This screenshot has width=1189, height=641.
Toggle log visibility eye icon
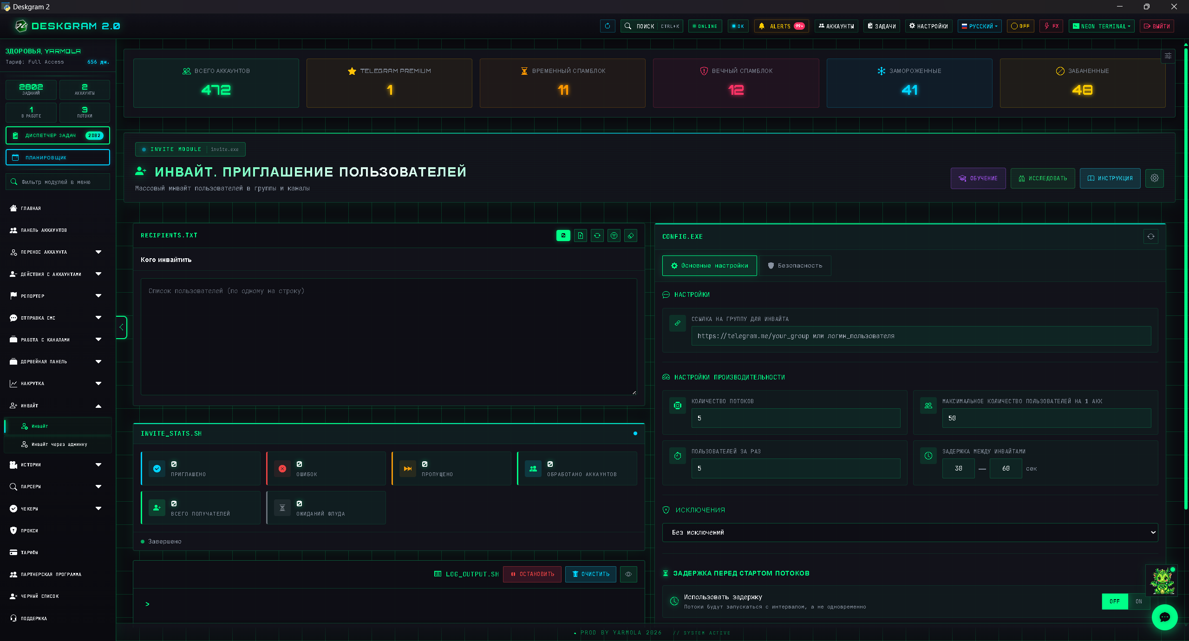tap(628, 574)
